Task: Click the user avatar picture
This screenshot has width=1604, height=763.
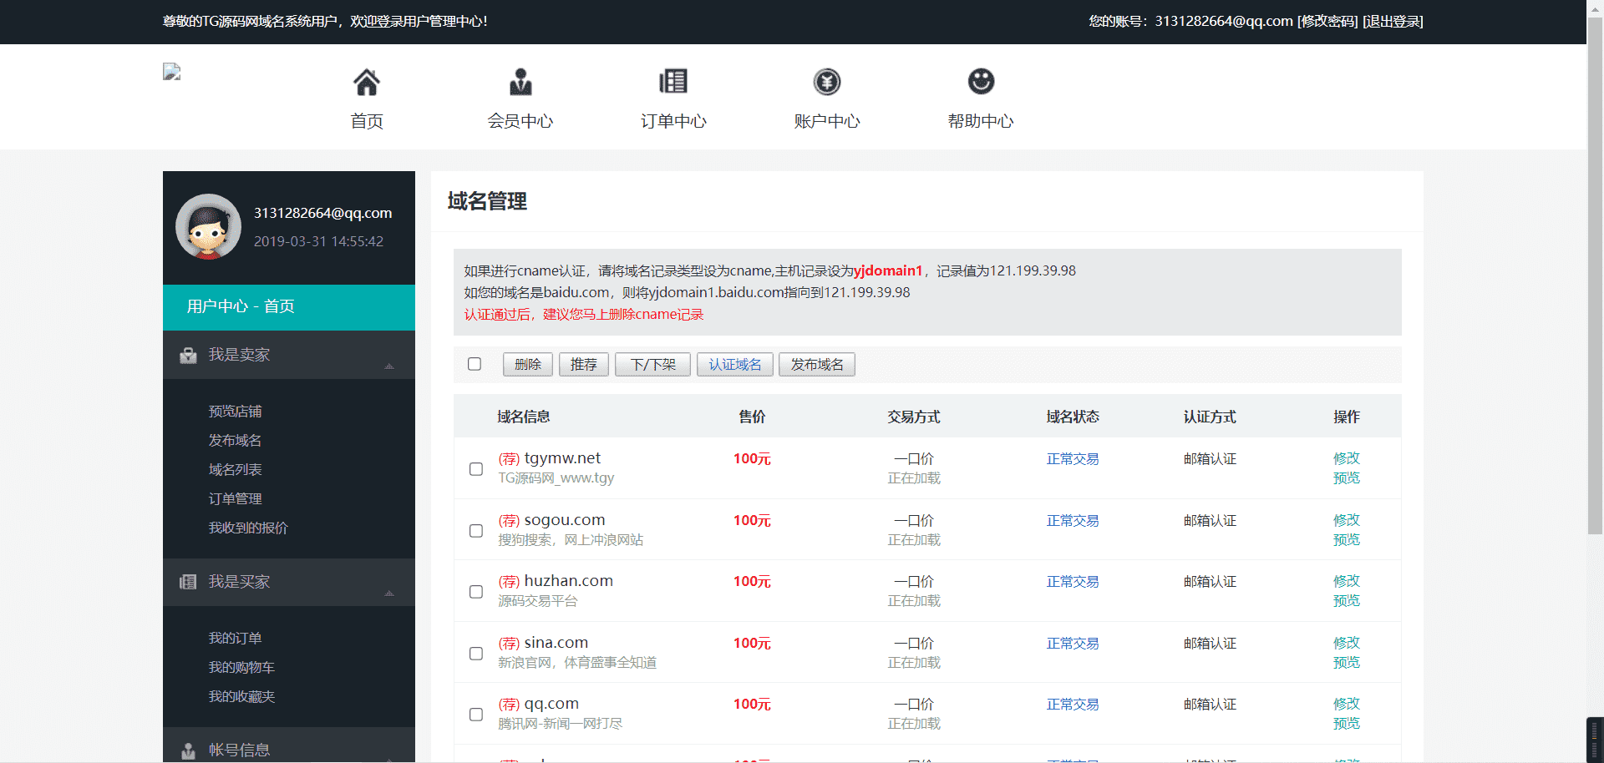Action: 208,227
